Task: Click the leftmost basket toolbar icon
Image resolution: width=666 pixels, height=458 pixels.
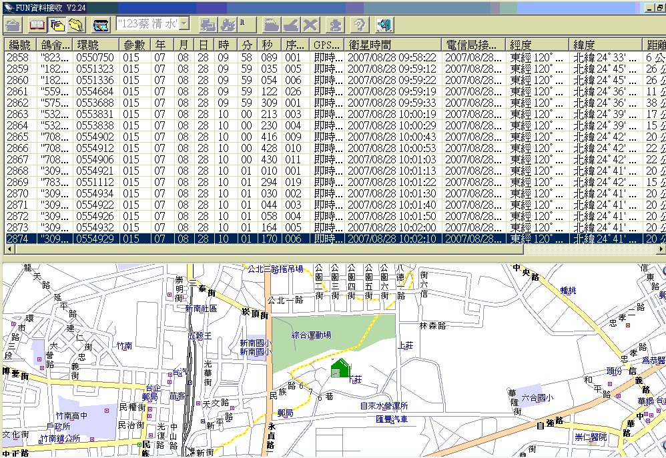Action: (x=13, y=25)
